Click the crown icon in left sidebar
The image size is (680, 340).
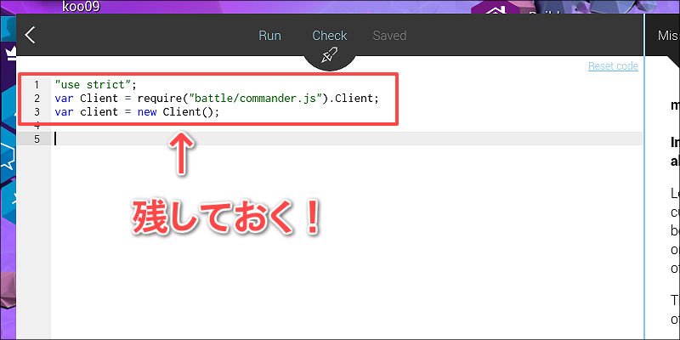10,54
